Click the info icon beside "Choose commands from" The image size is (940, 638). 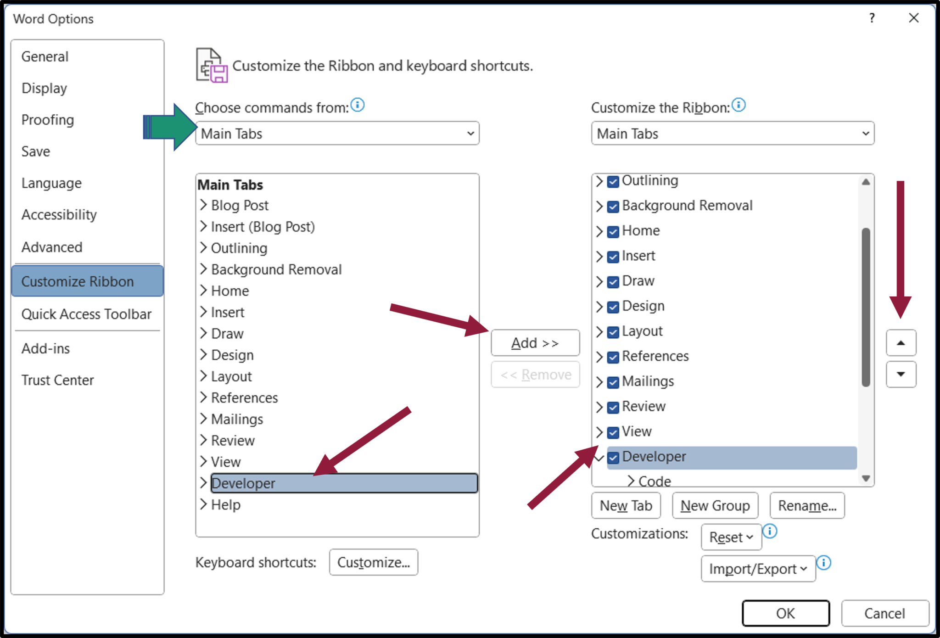coord(358,105)
